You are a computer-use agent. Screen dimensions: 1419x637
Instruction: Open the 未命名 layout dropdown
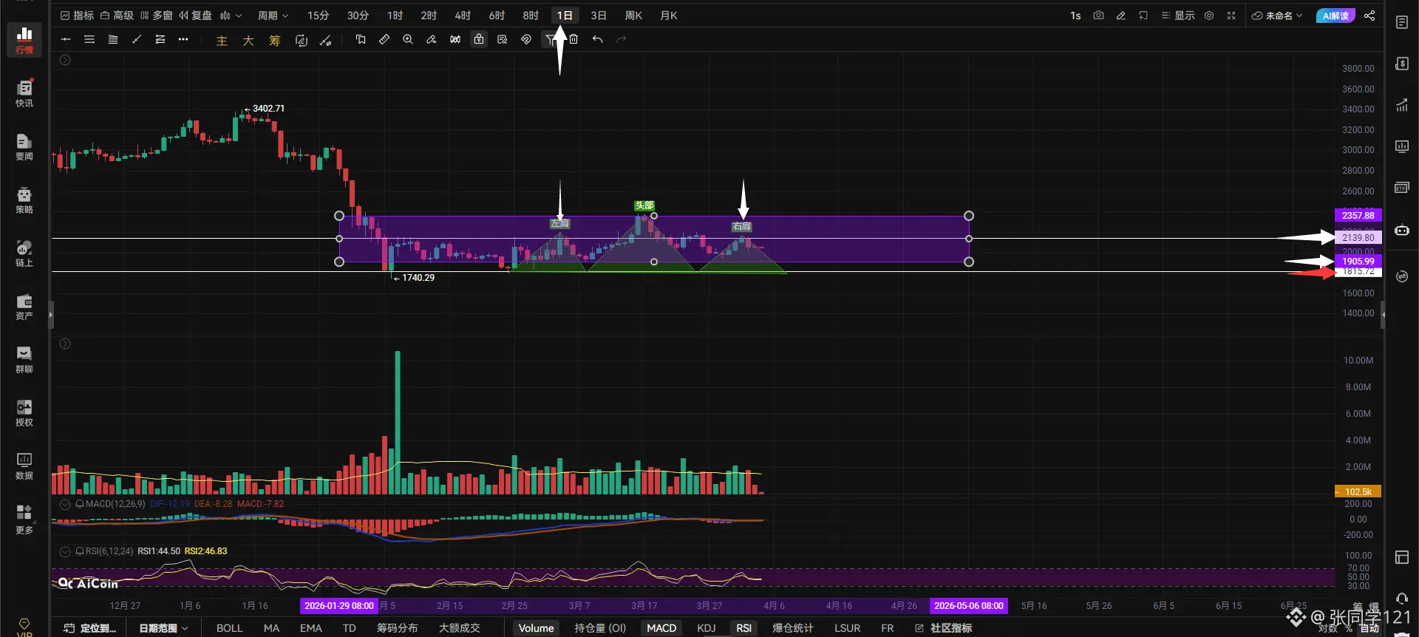(1277, 16)
